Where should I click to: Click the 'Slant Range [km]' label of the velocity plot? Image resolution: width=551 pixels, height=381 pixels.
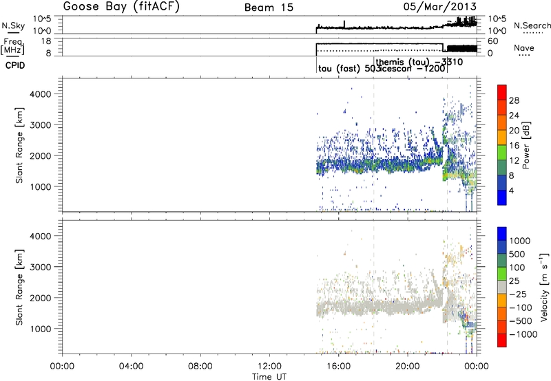pyautogui.click(x=19, y=287)
